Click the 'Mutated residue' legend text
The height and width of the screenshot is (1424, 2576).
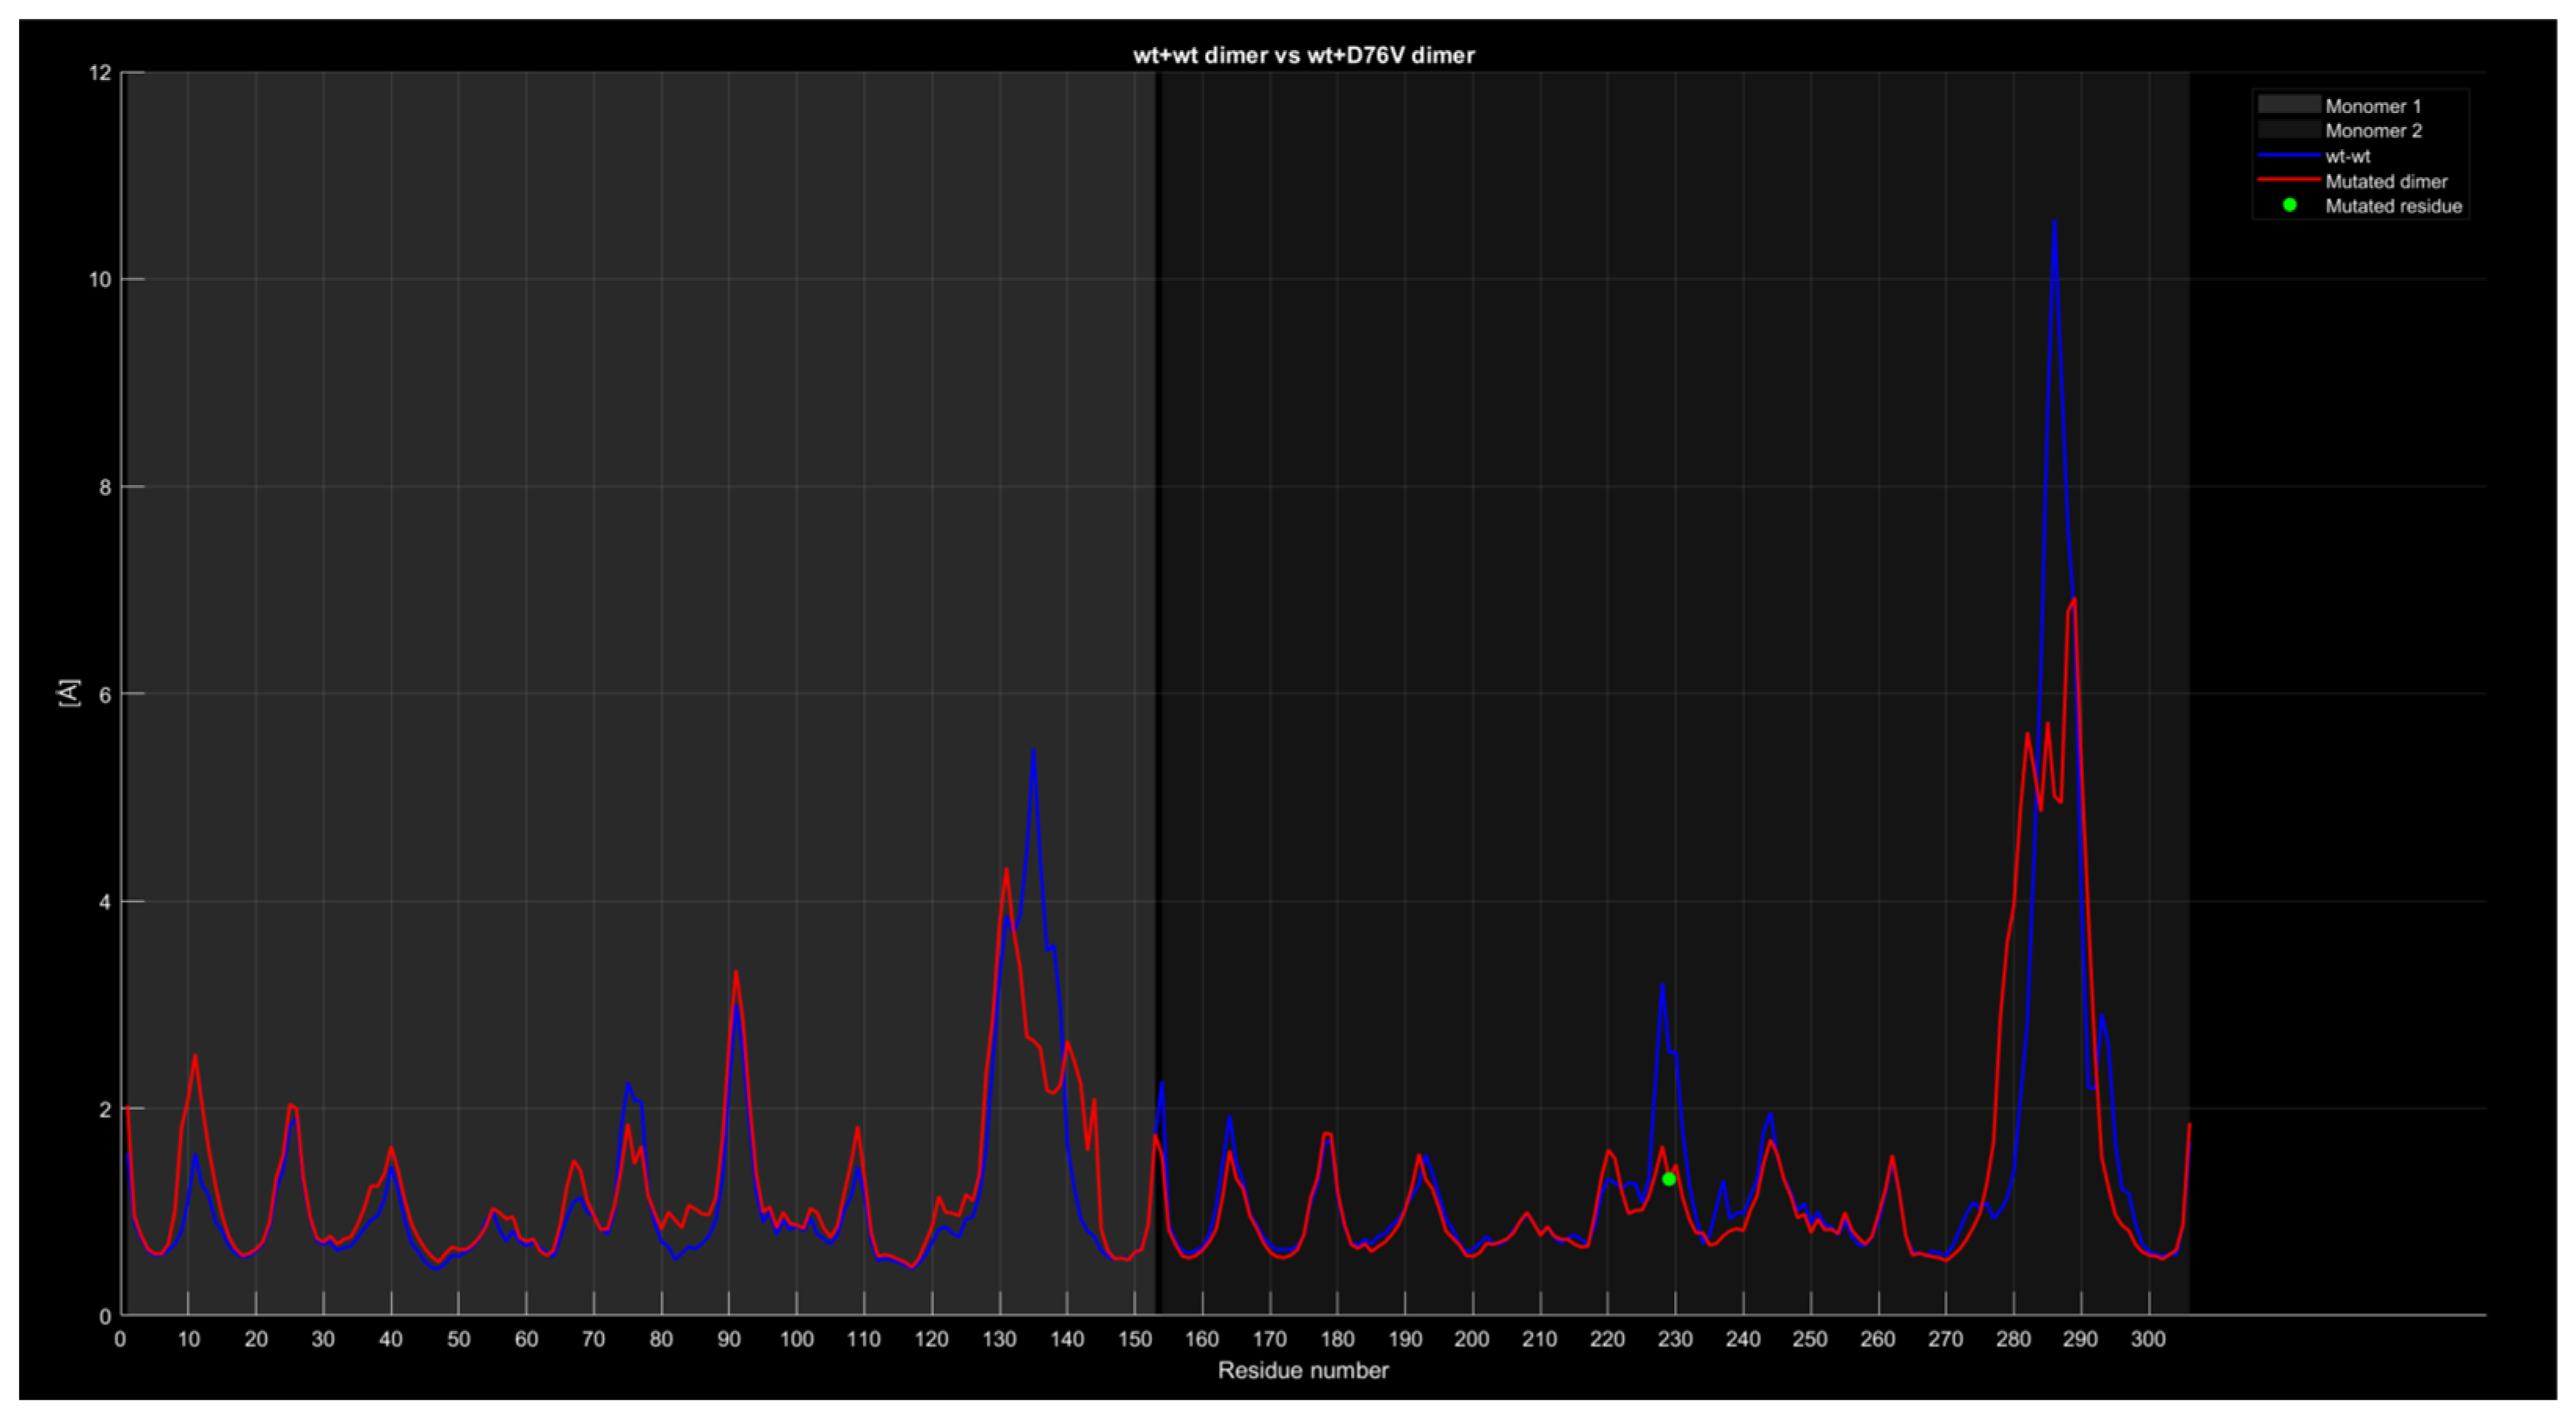click(x=2393, y=207)
